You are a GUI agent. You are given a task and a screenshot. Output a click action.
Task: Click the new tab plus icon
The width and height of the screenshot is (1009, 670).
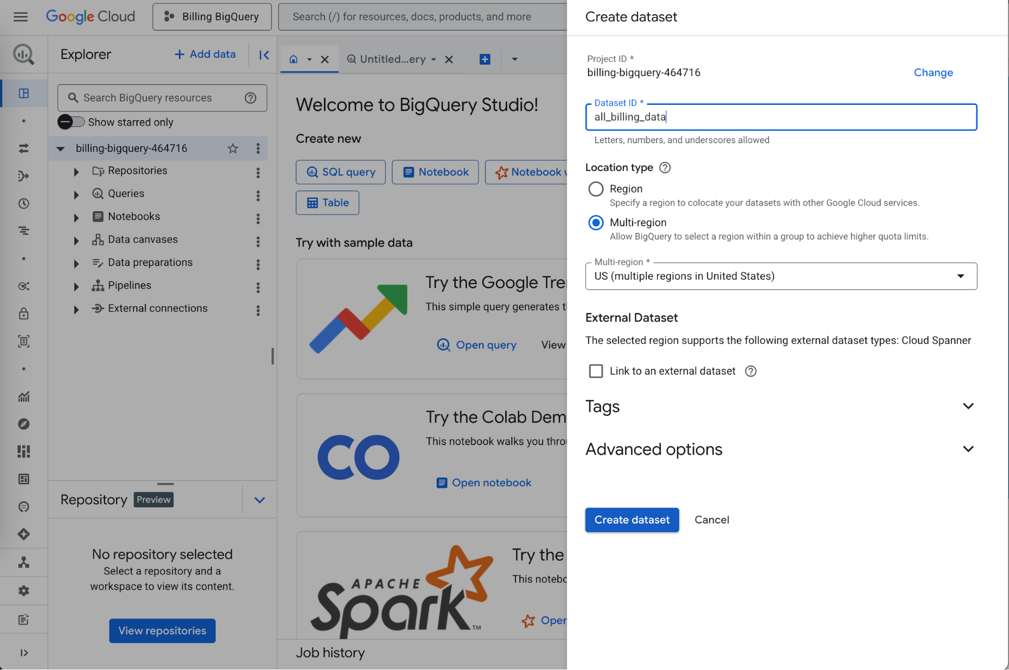point(485,59)
